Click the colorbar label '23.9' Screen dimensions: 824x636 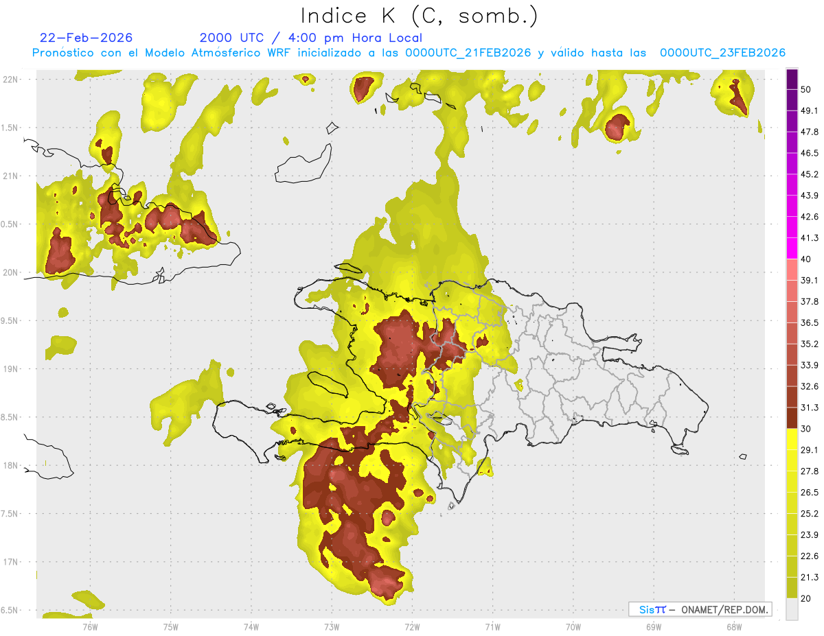pyautogui.click(x=810, y=535)
